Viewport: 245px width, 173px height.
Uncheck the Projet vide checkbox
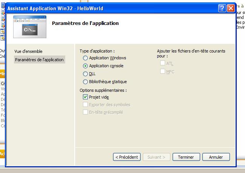tap(85, 97)
